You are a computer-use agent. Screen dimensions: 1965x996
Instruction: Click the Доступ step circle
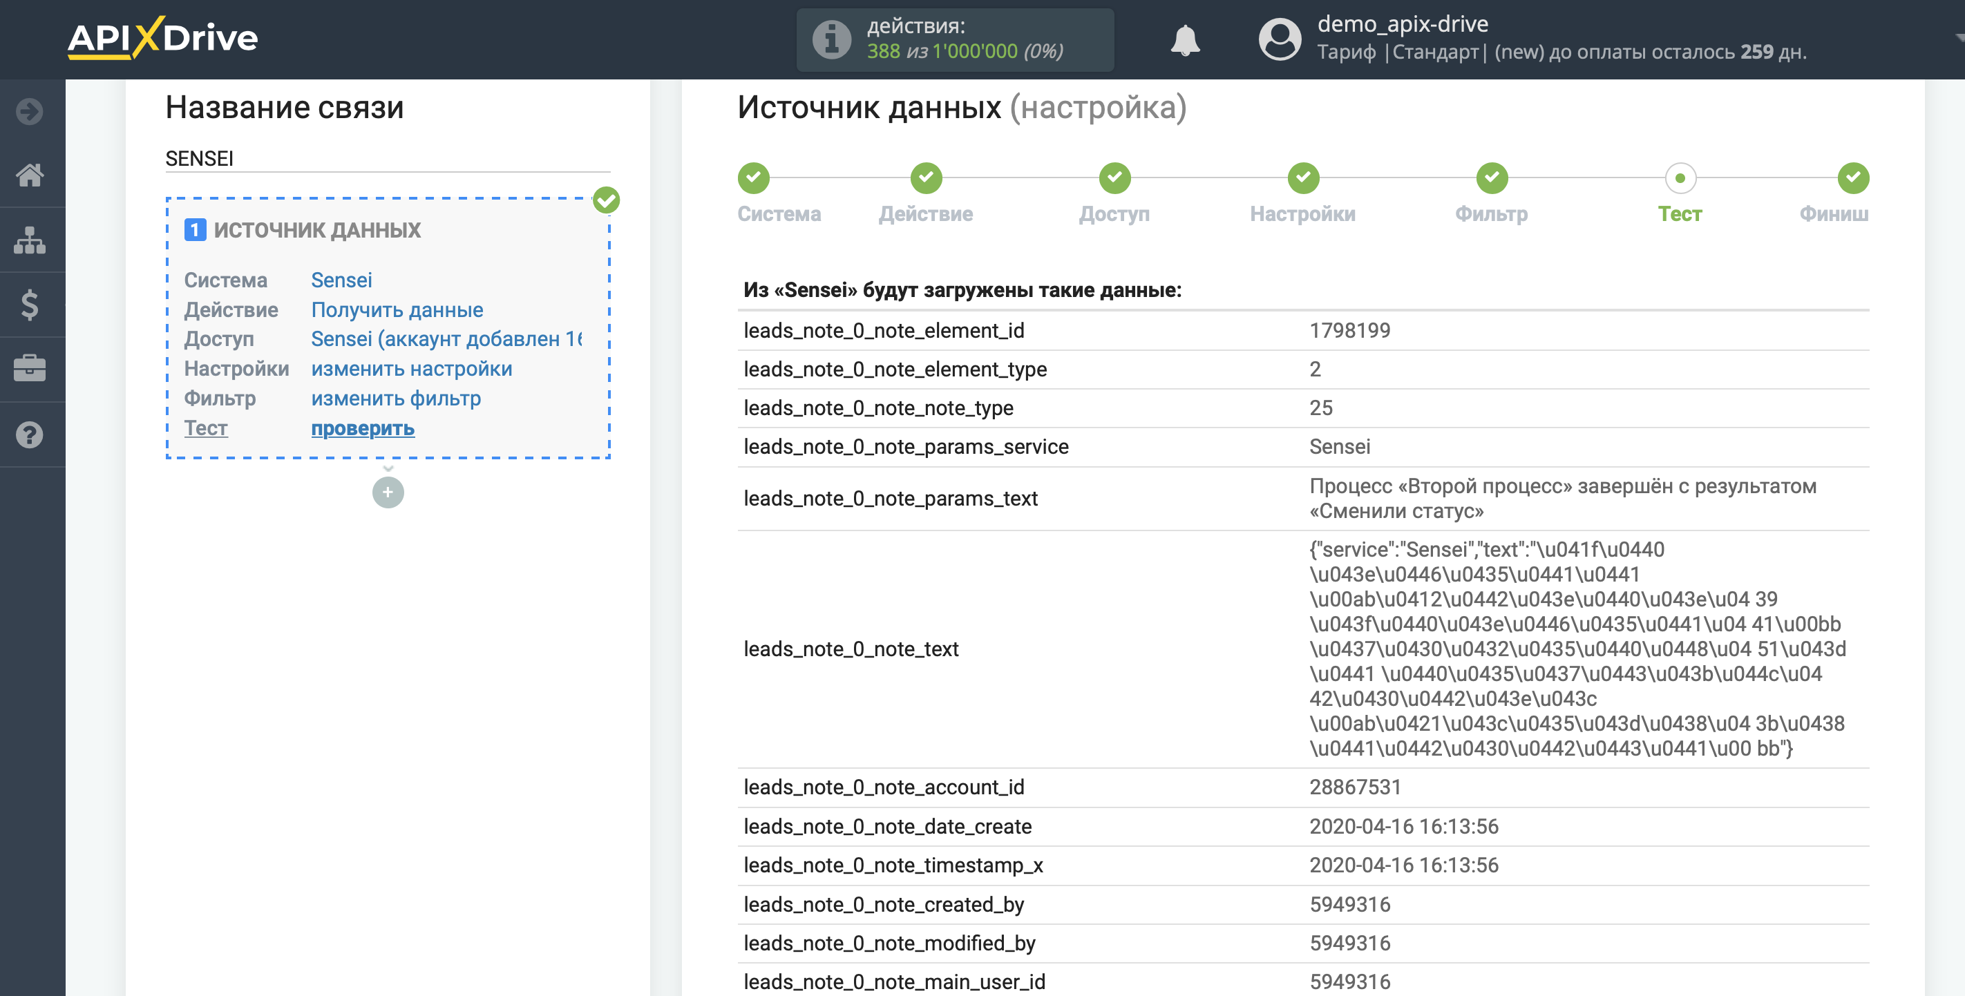1114,178
